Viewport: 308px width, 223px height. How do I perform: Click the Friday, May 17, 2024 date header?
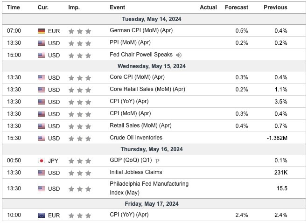pos(152,204)
